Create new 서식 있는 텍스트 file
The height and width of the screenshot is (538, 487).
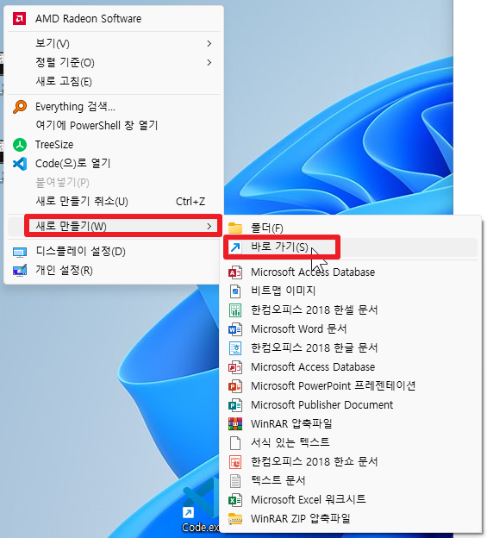coord(350,443)
